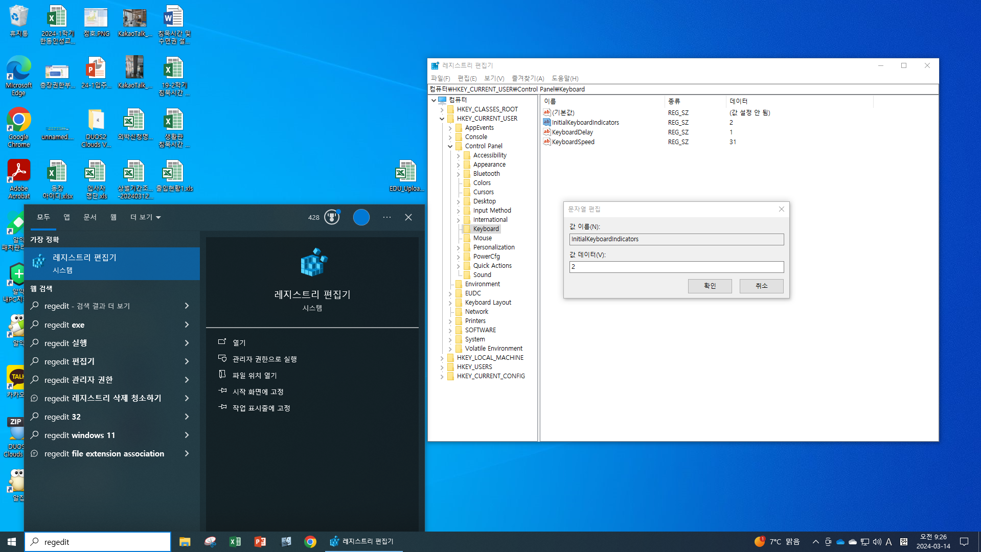The width and height of the screenshot is (981, 552).
Task: Open the 보기(V) menu in Registry Editor
Action: 494,78
